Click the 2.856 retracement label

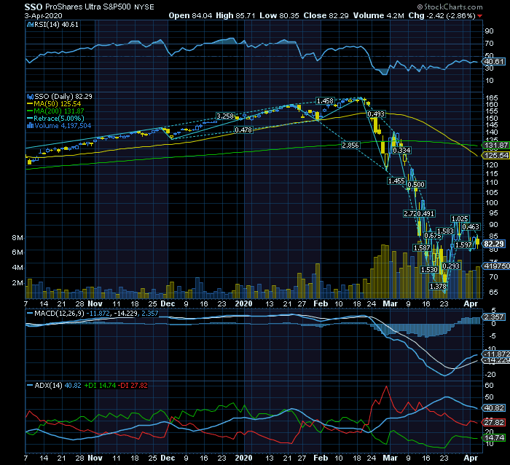coord(350,146)
